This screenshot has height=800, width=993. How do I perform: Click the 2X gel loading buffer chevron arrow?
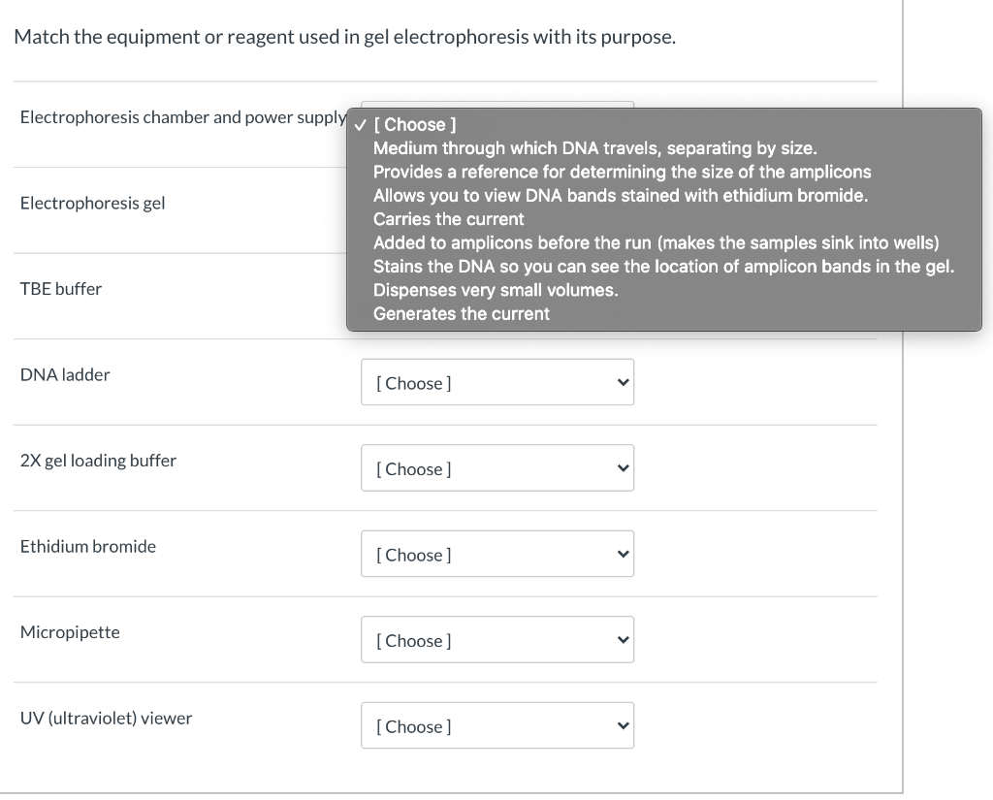point(624,468)
